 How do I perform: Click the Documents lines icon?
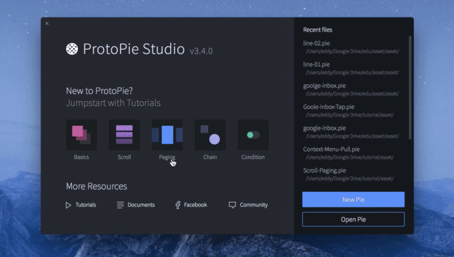coord(120,205)
